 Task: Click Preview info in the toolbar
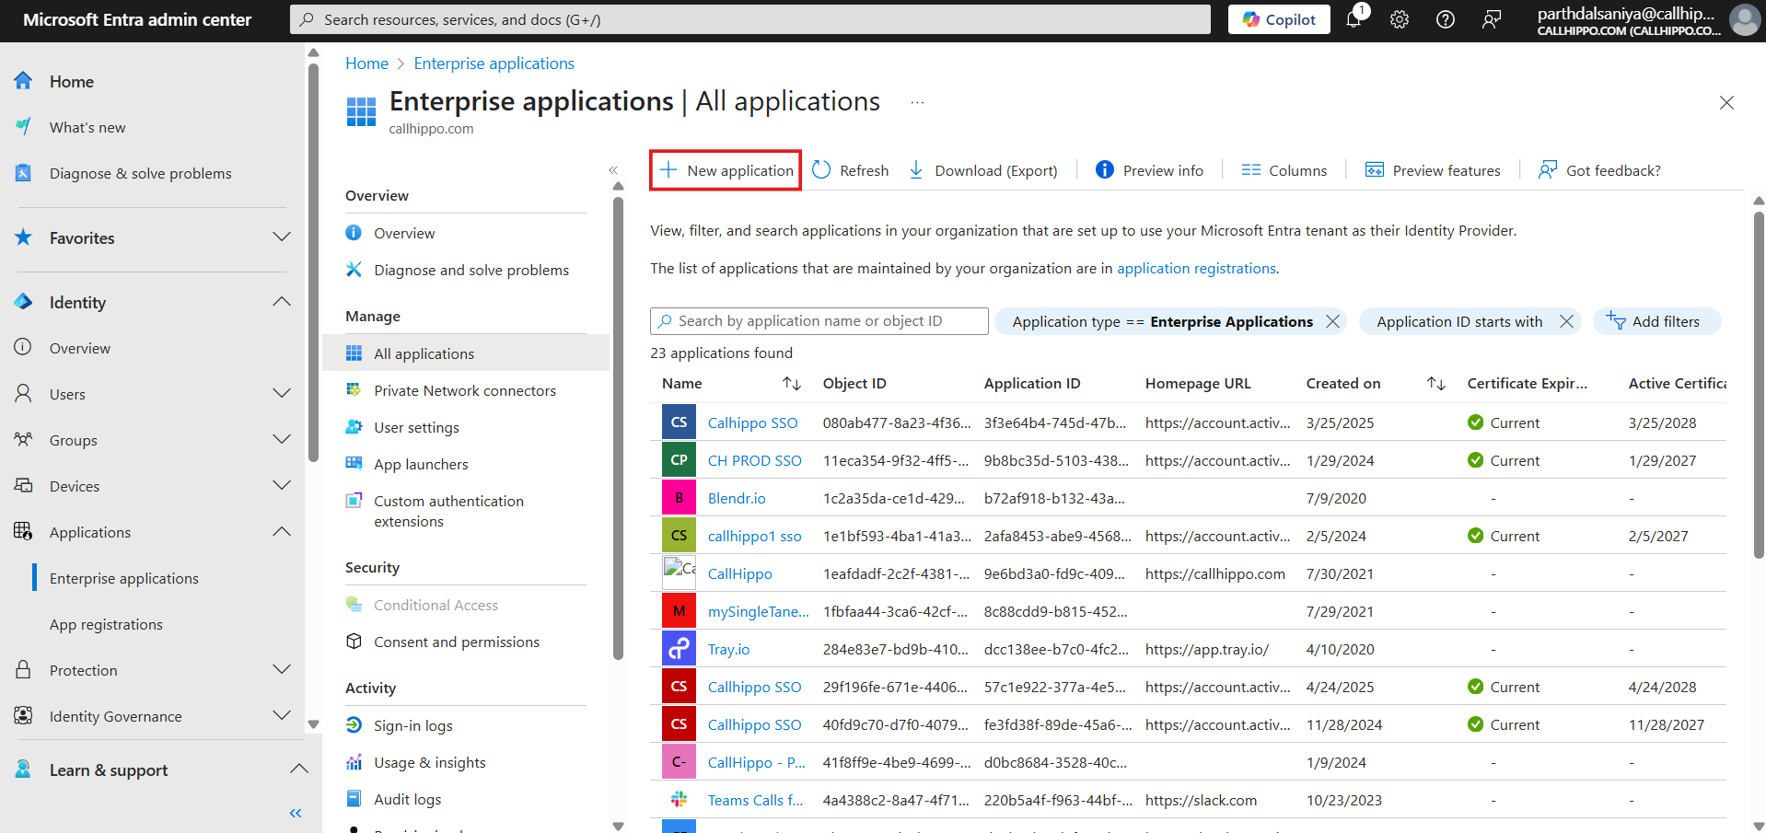click(x=1149, y=170)
